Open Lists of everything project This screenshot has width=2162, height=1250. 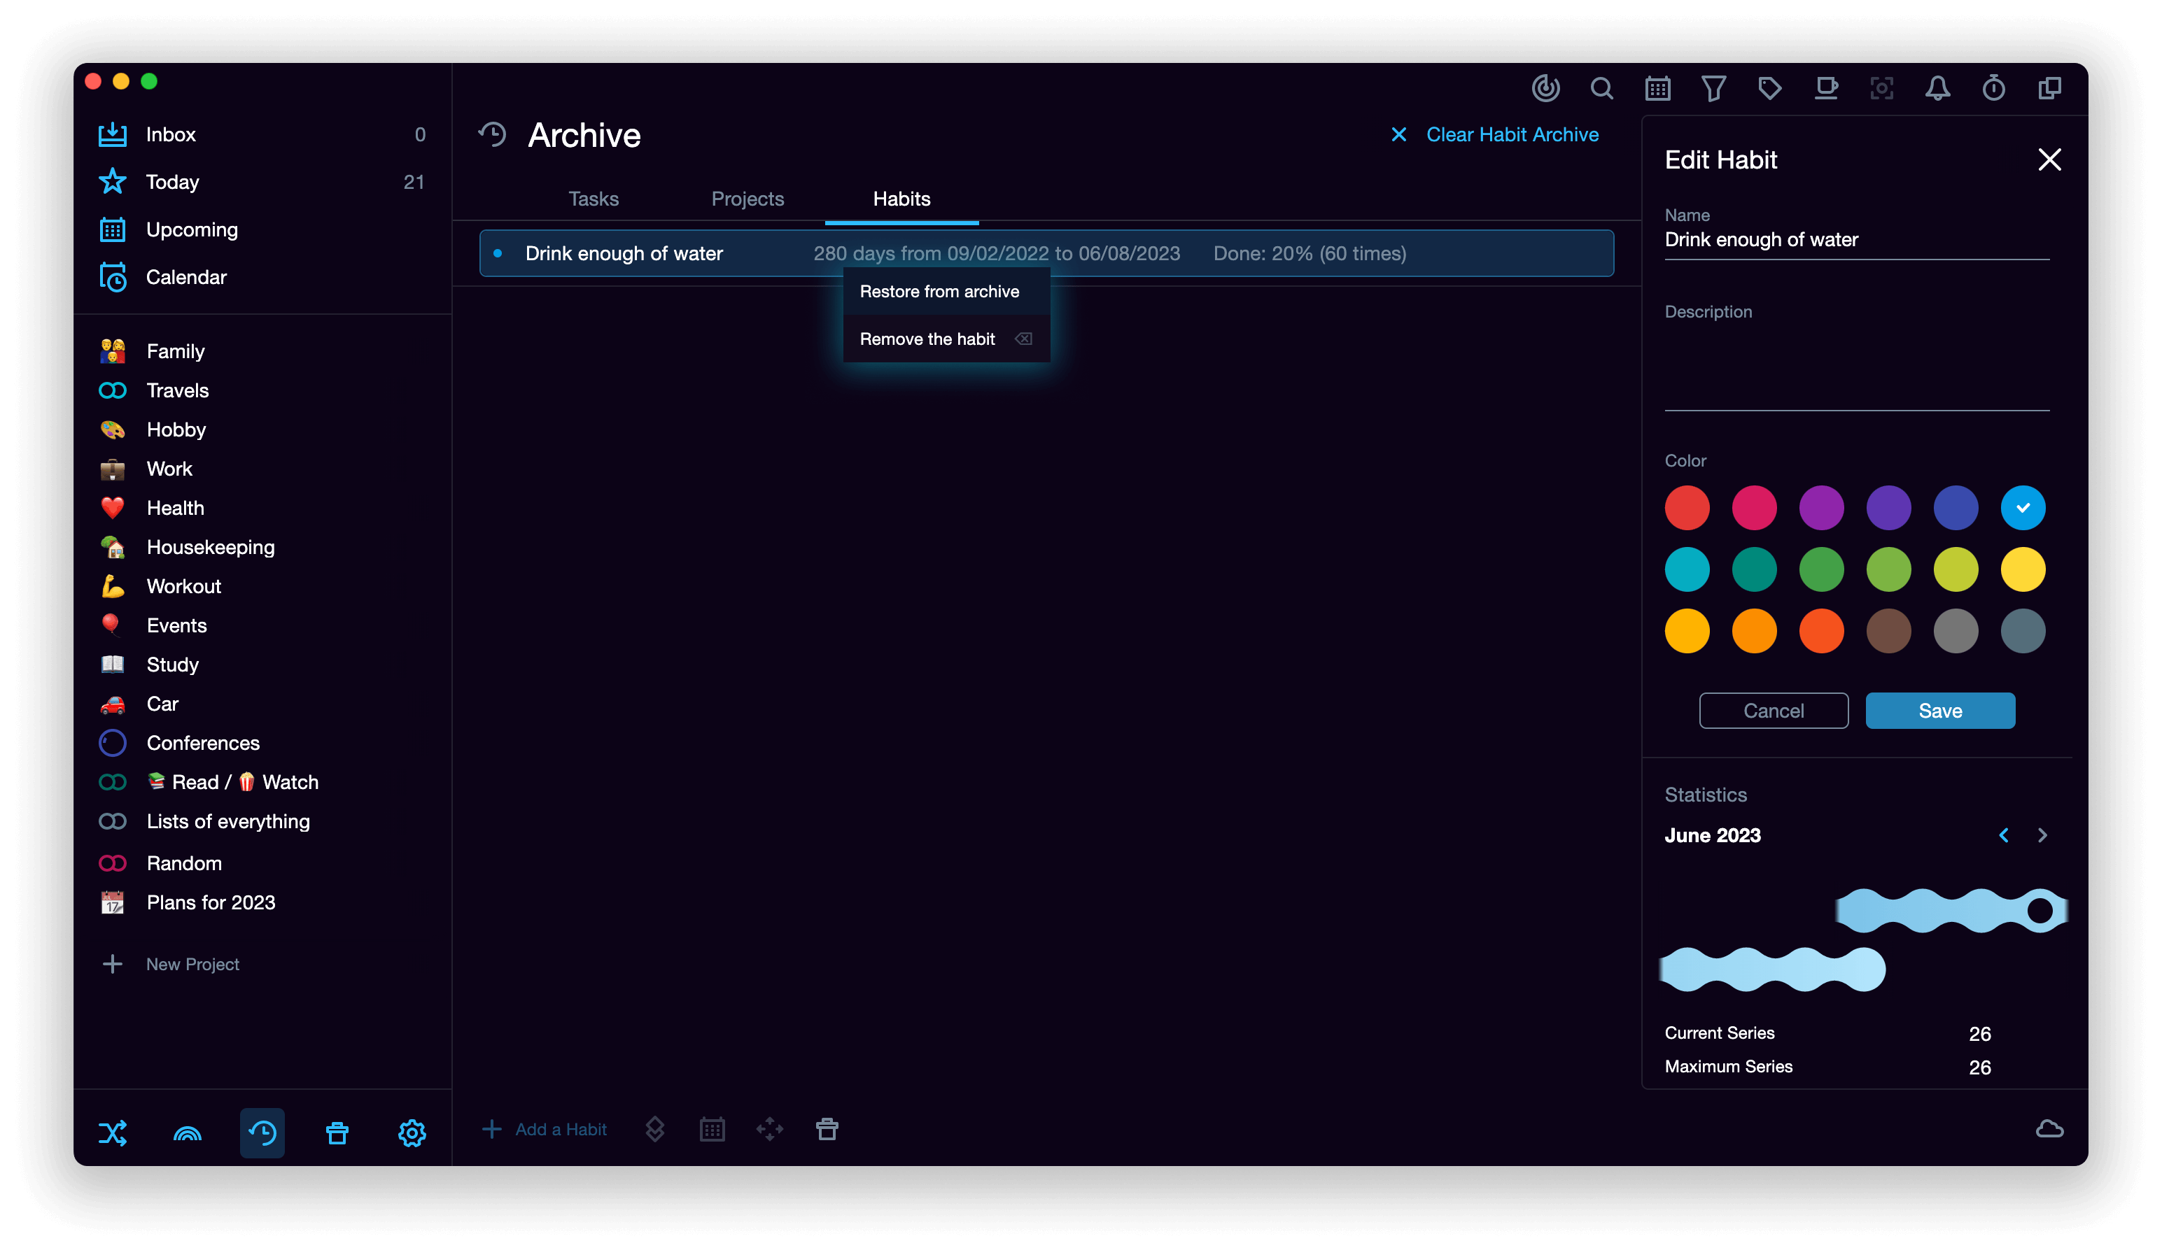(262, 821)
